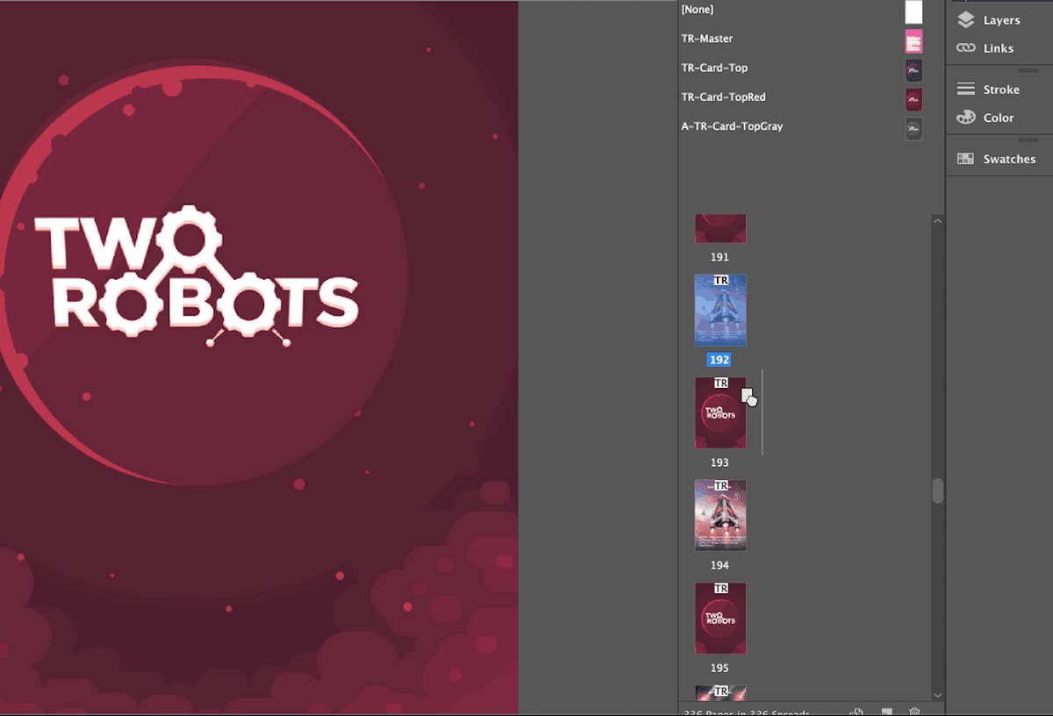Click the Pages panel scroll up arrow
1053x716 pixels.
(x=937, y=221)
